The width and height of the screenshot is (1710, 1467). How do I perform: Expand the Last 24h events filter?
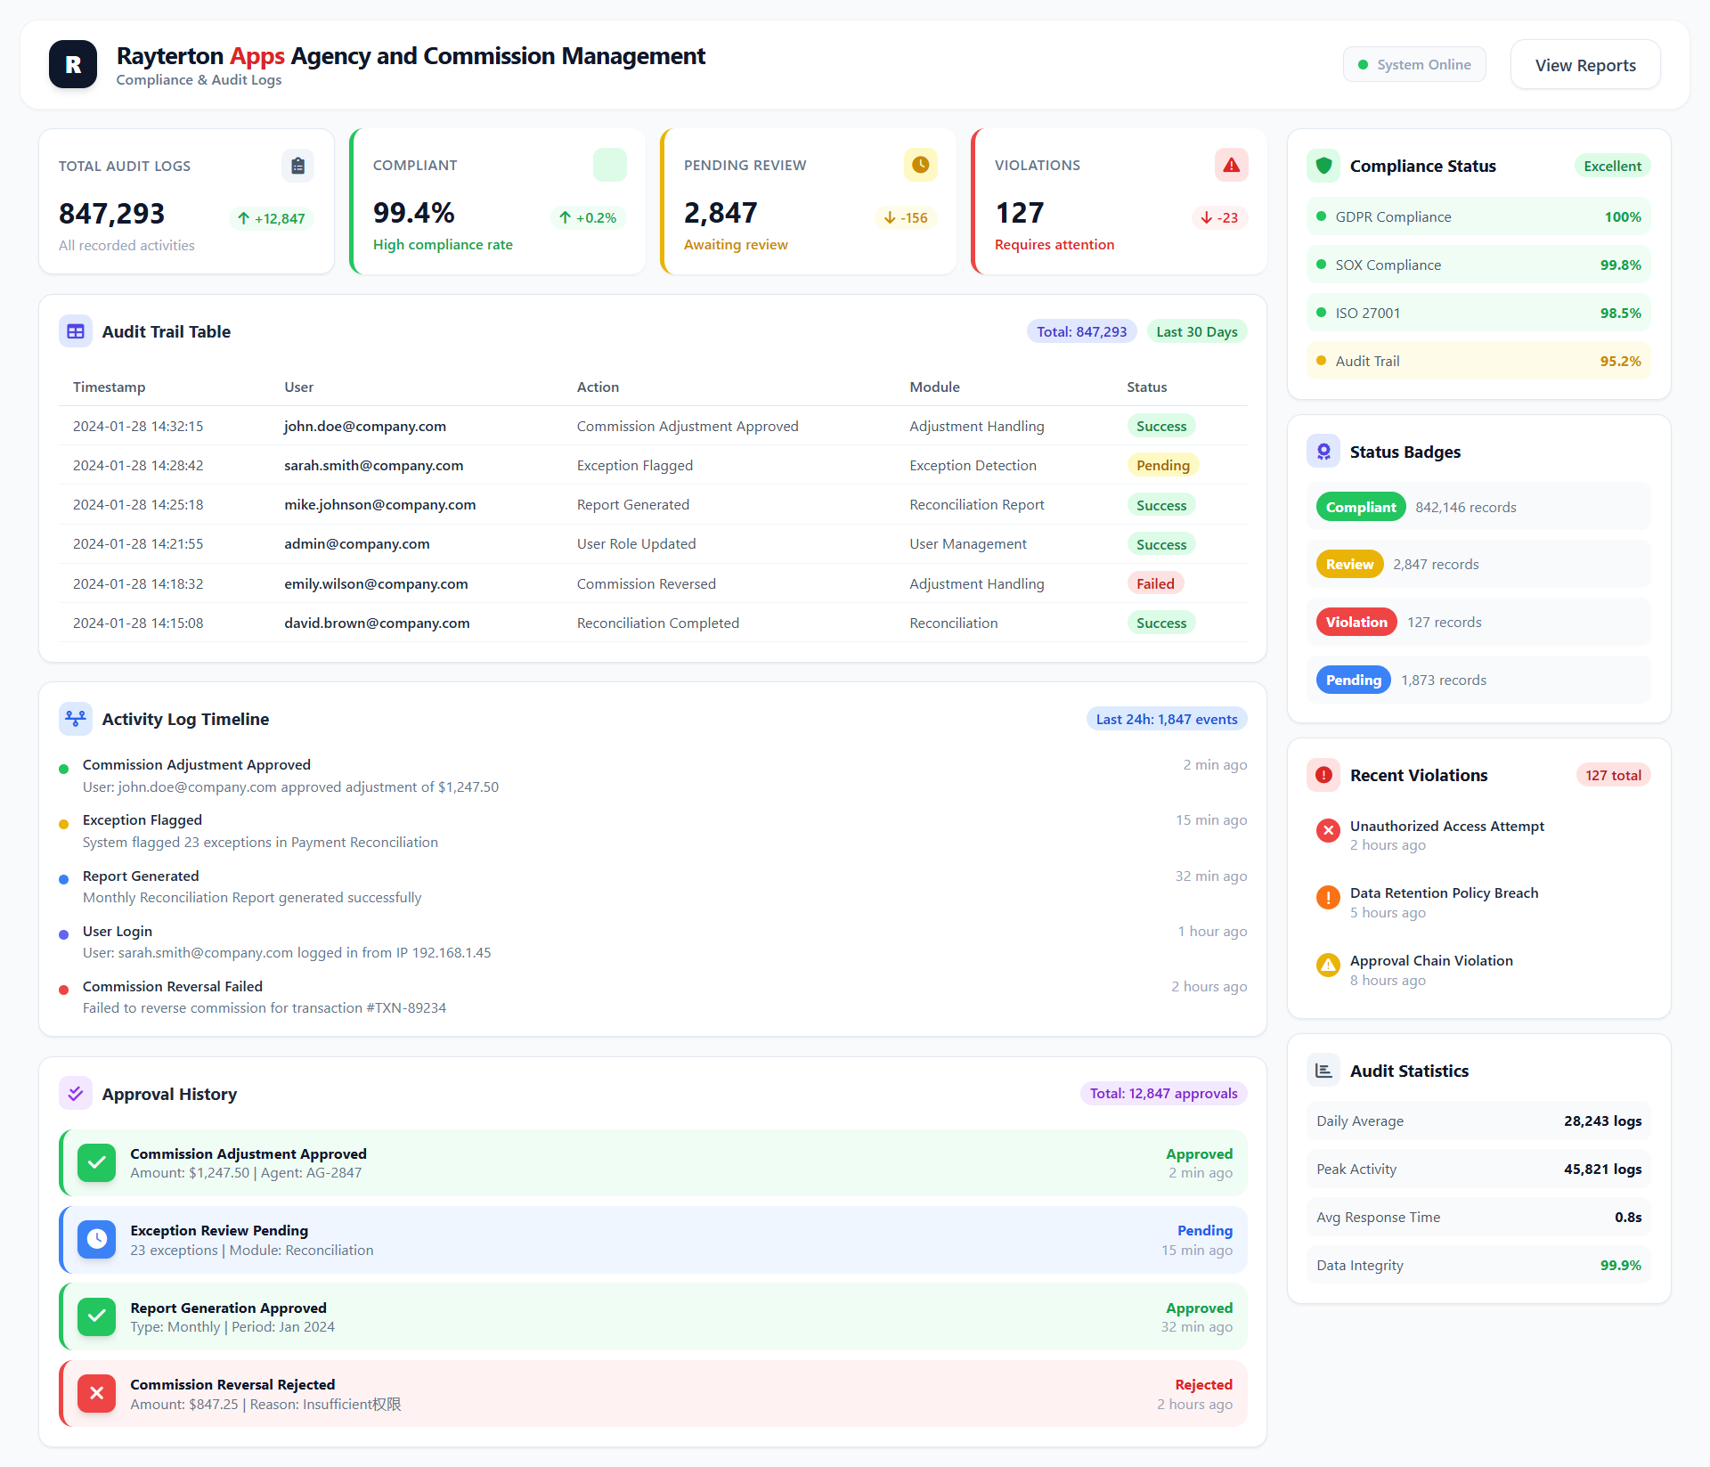point(1167,719)
